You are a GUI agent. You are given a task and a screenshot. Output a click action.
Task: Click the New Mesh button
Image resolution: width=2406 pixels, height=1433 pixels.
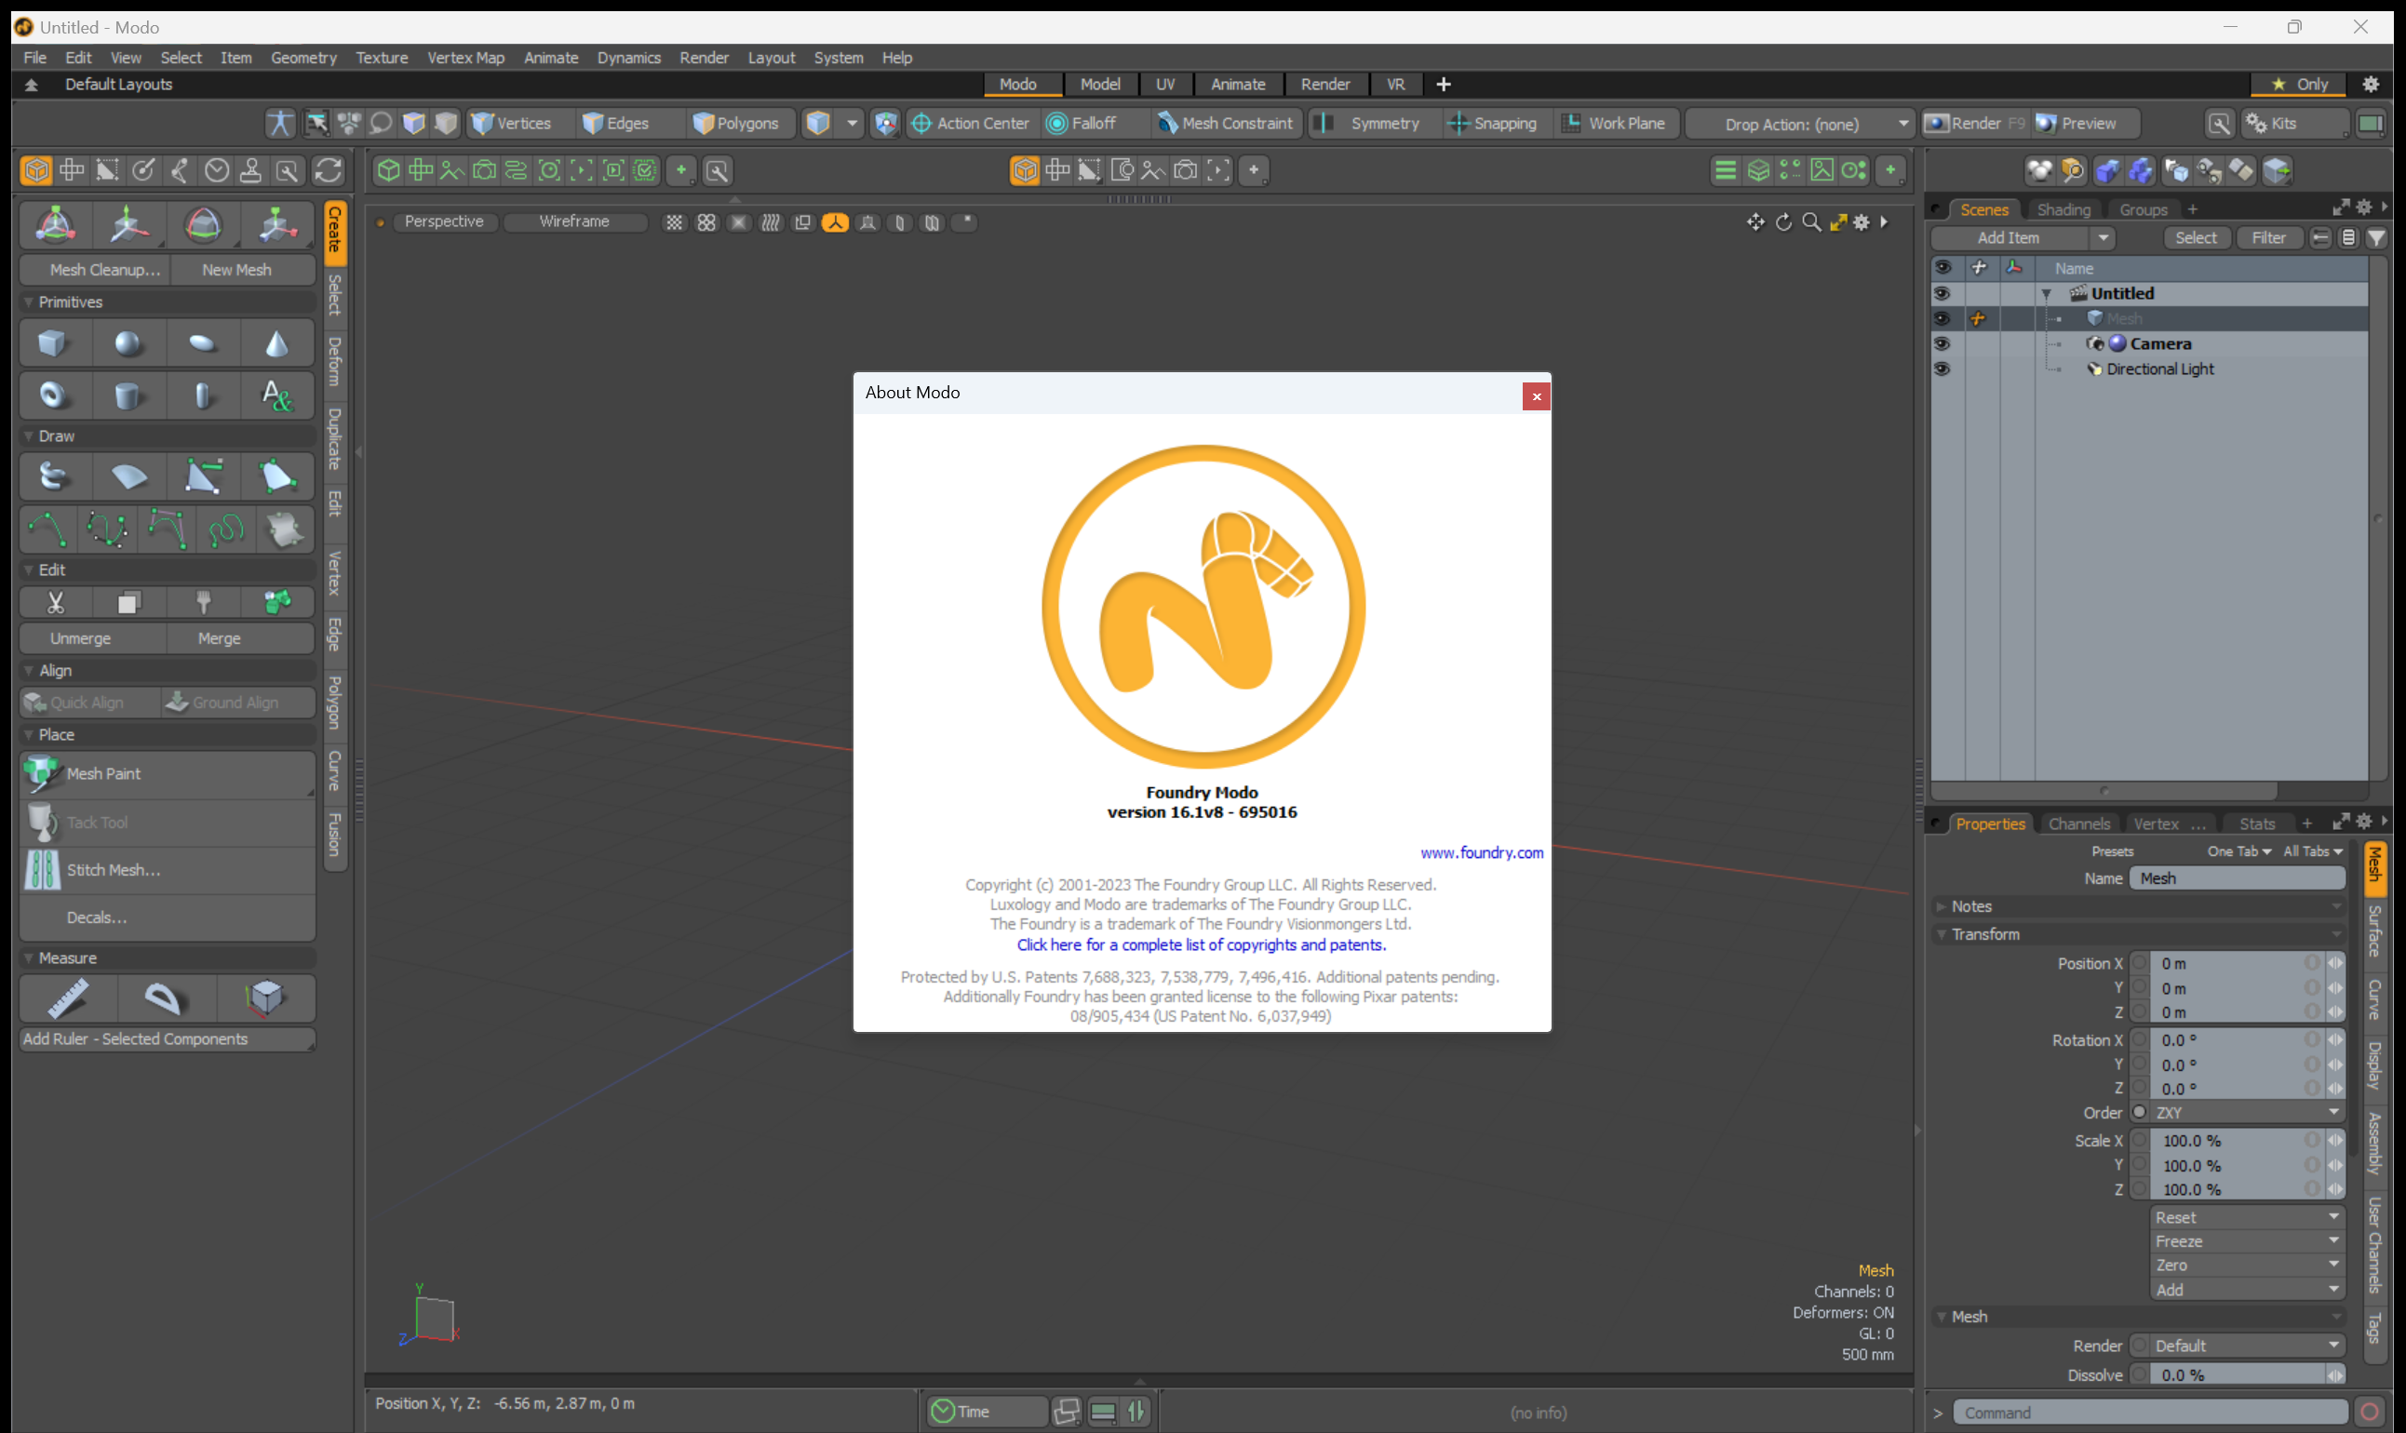tap(236, 270)
